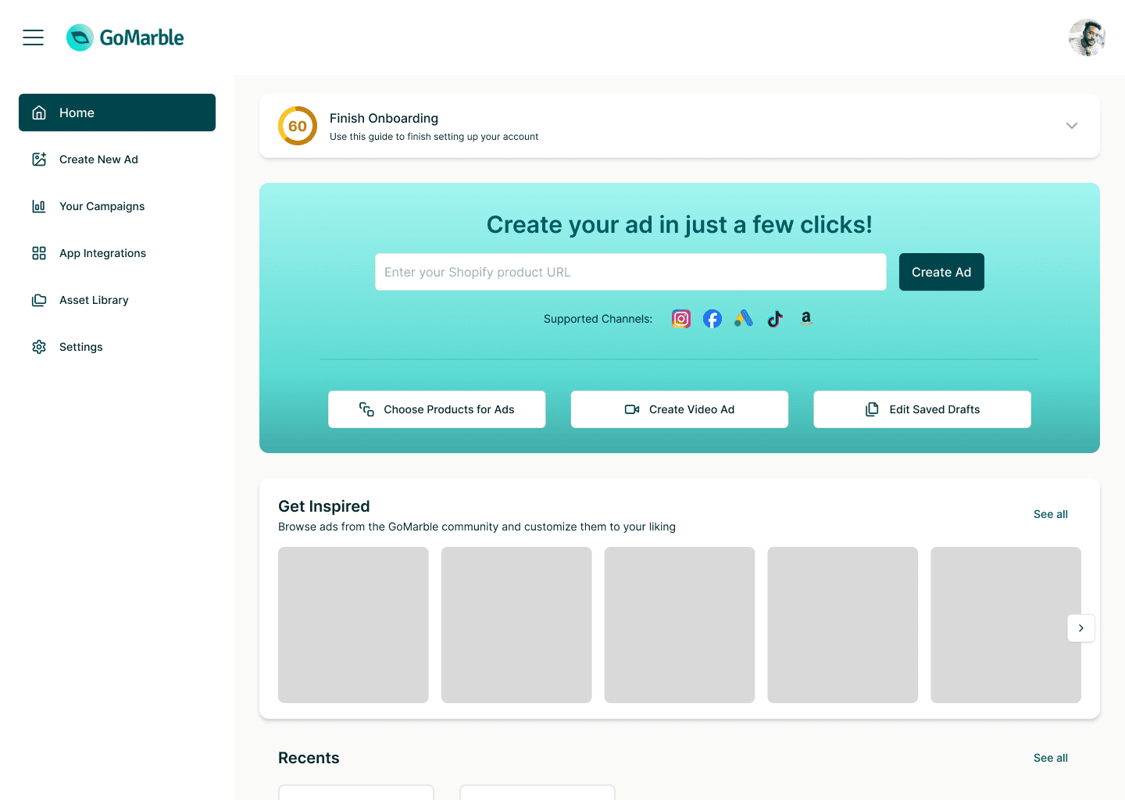Click the 'Recents' heading

[309, 758]
